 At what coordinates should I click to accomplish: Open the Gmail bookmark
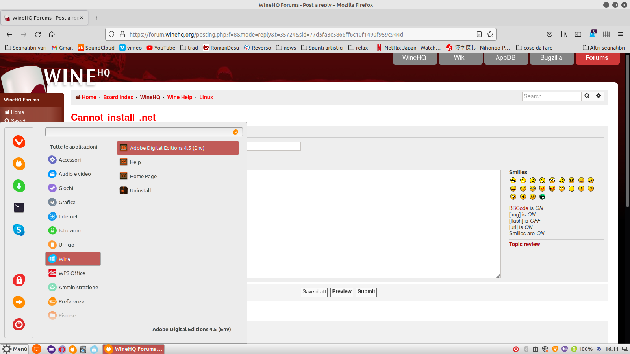click(x=62, y=48)
